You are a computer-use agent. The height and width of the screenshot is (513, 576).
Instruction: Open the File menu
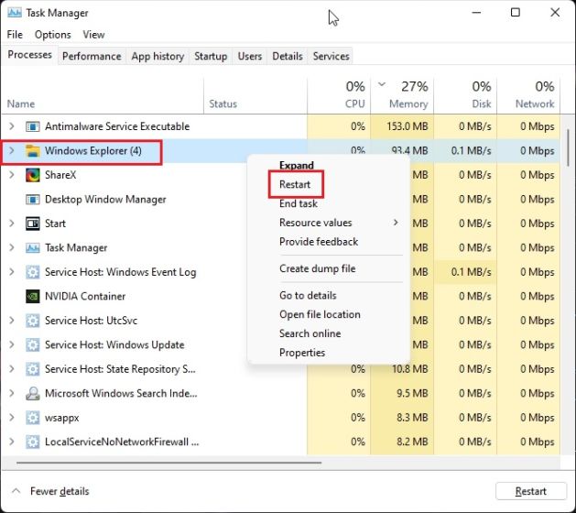[15, 35]
